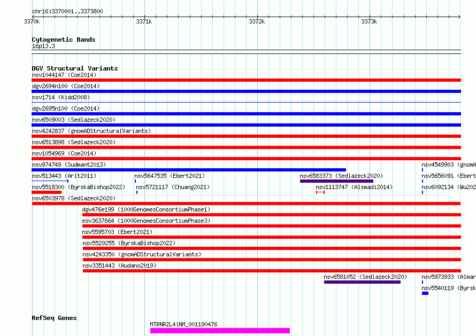
Task: Open the nsv4549903 variant label
Action: coord(449,165)
